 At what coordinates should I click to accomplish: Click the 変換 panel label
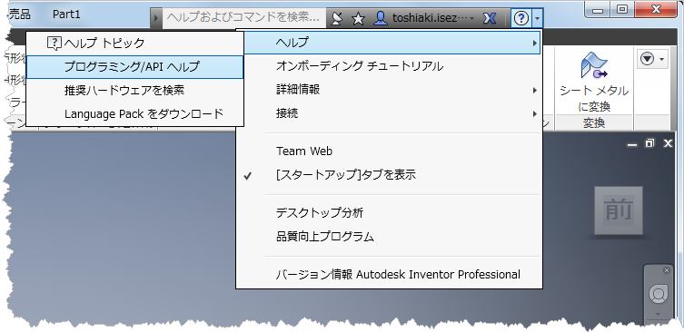[x=594, y=122]
